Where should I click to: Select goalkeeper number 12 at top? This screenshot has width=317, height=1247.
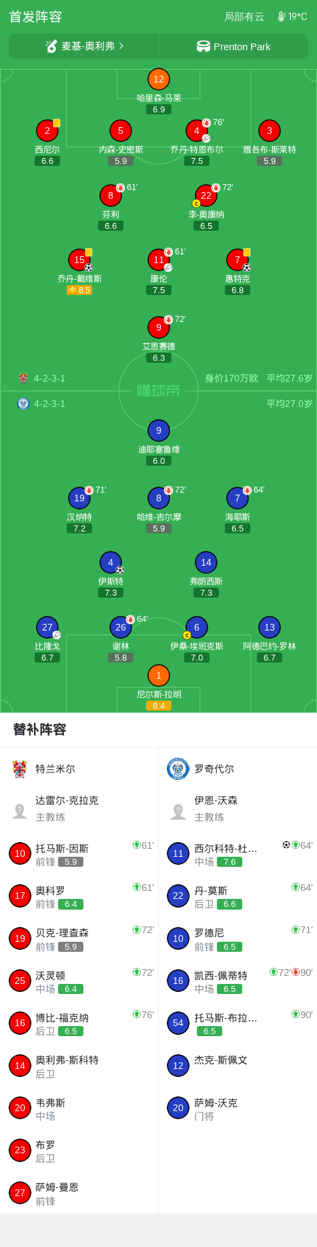tap(159, 79)
